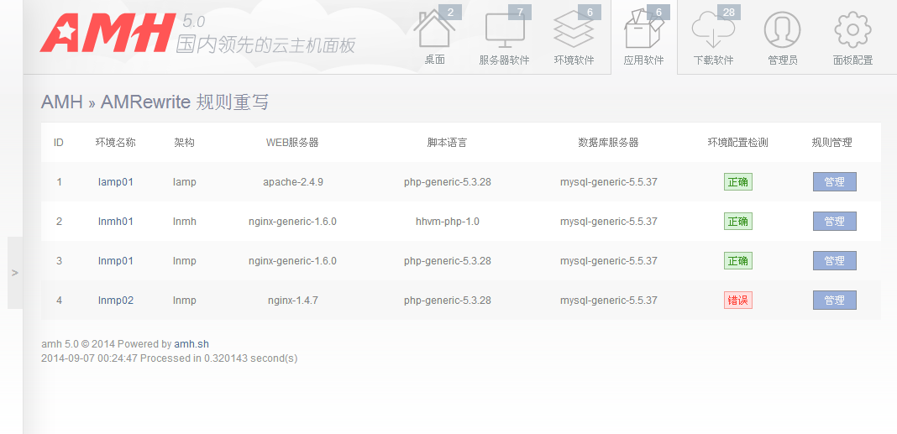
Task: Click the 环境配置检测 column header
Action: 737,143
